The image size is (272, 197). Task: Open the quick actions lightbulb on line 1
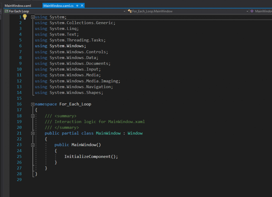click(x=25, y=17)
